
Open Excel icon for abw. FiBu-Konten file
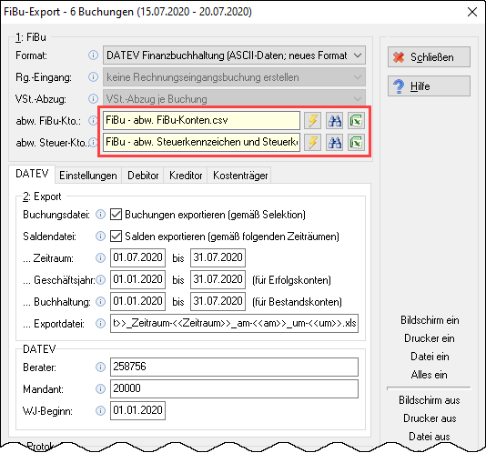tap(356, 121)
